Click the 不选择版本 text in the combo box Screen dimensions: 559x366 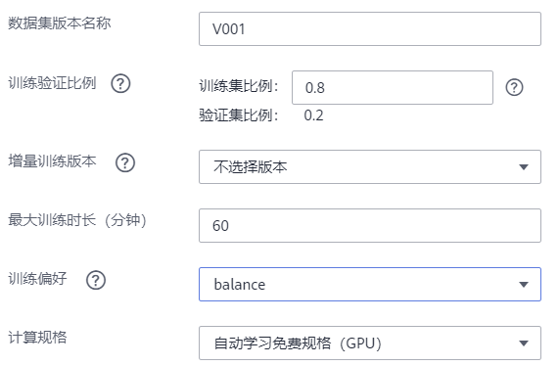(251, 166)
